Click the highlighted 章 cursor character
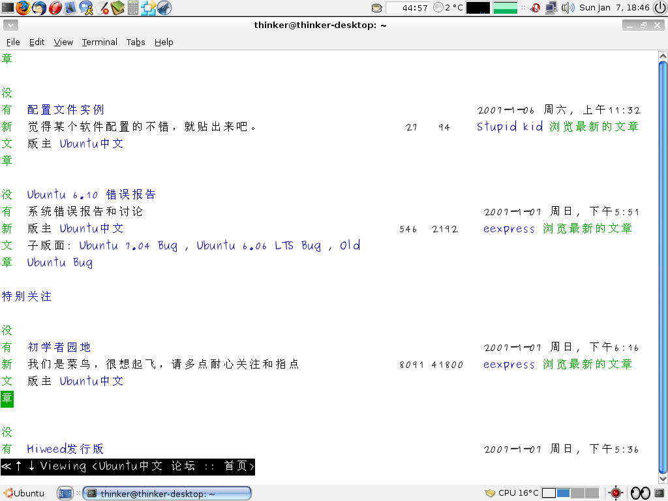668x501 pixels. [x=7, y=399]
